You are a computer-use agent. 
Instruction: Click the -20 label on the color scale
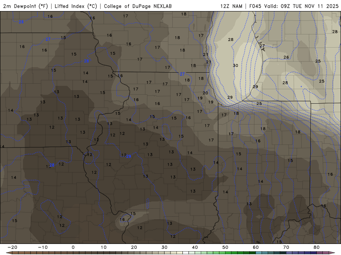point(12,247)
